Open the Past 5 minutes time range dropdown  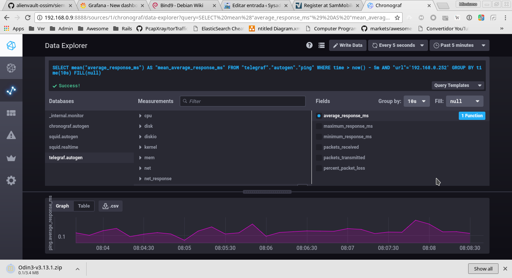pos(459,45)
